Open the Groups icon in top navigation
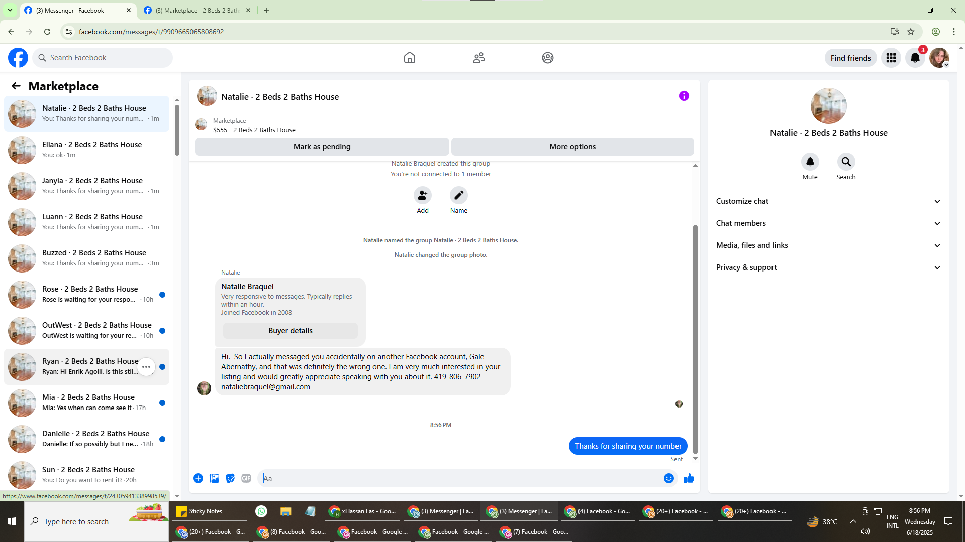The height and width of the screenshot is (542, 965). point(548,58)
